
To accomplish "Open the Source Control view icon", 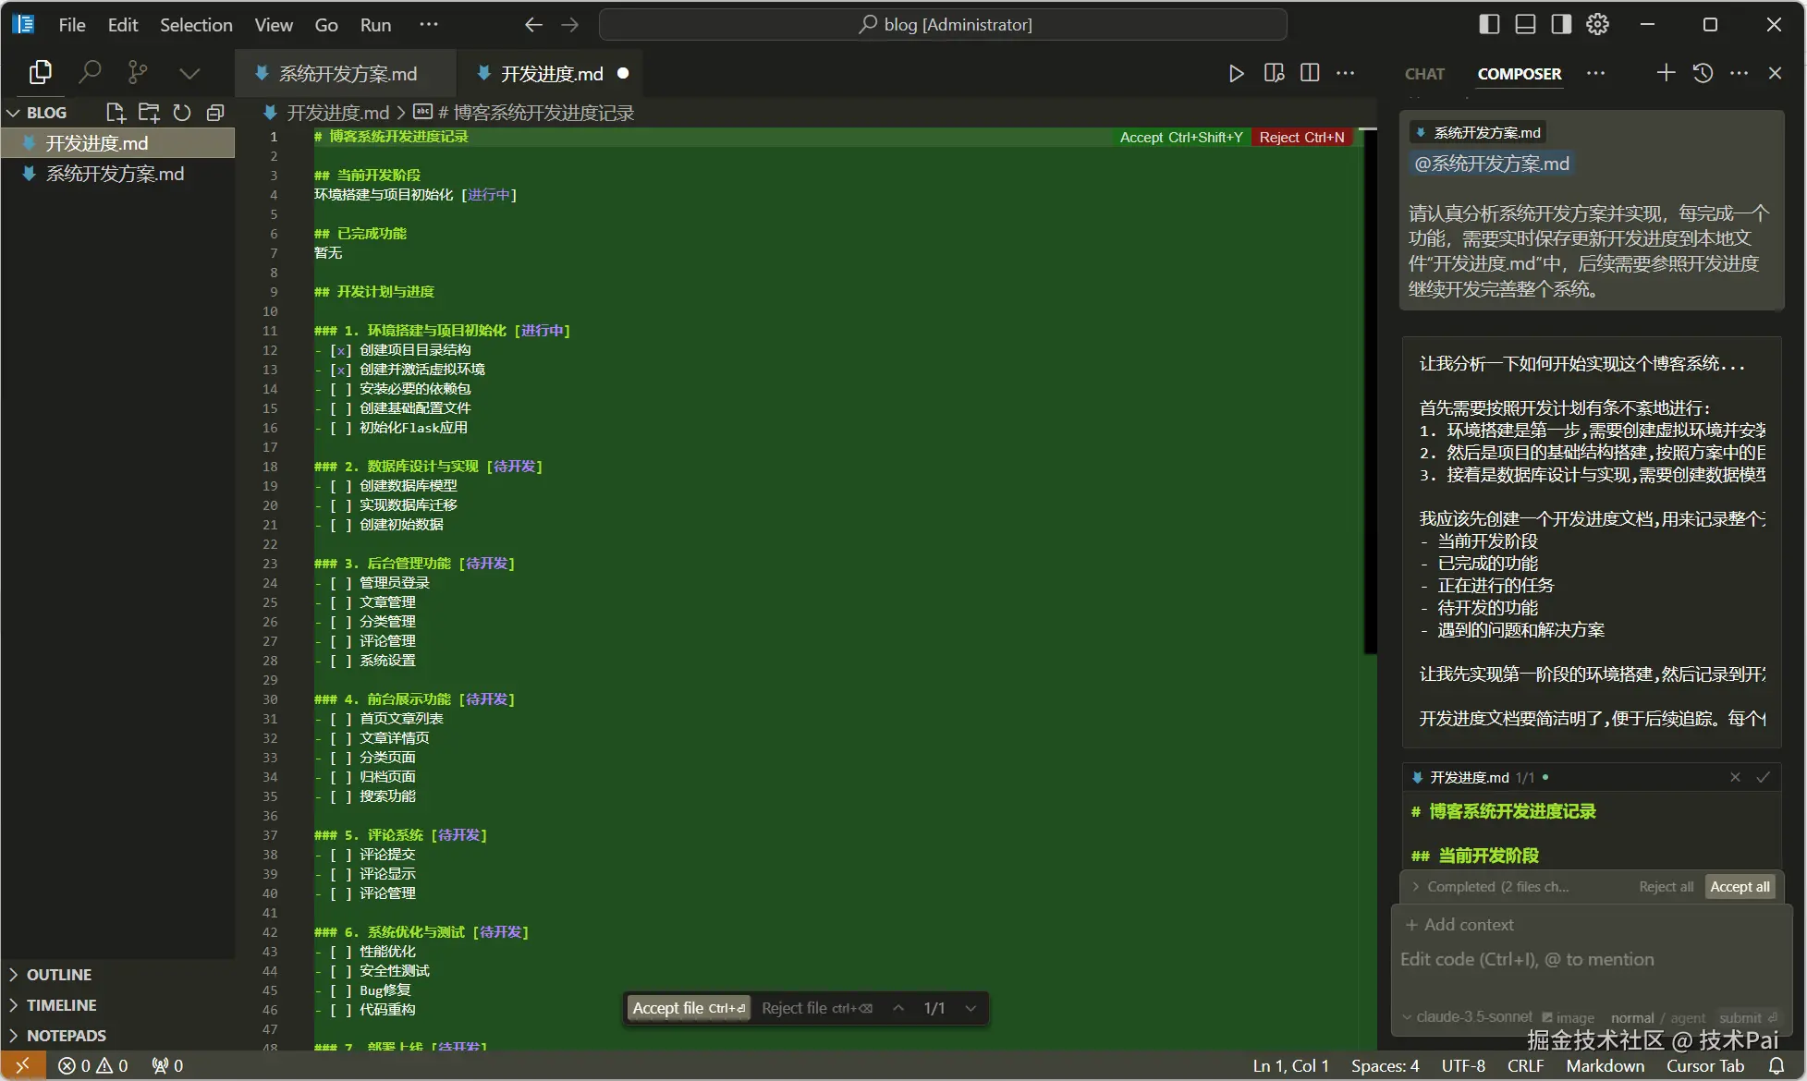I will pos(138,72).
